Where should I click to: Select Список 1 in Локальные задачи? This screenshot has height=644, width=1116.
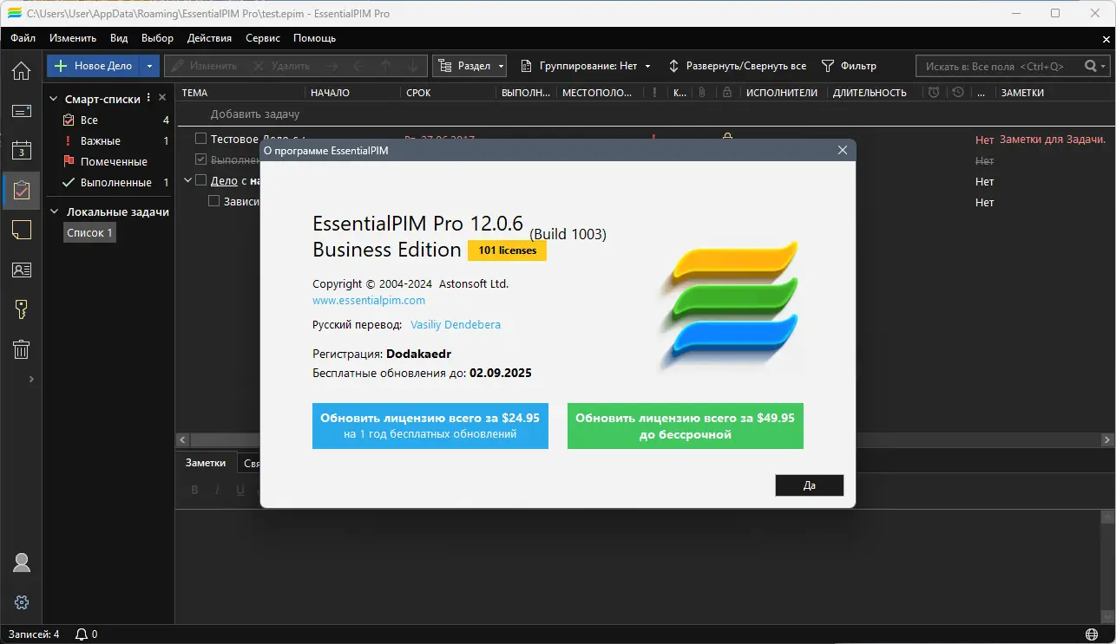[x=89, y=232]
